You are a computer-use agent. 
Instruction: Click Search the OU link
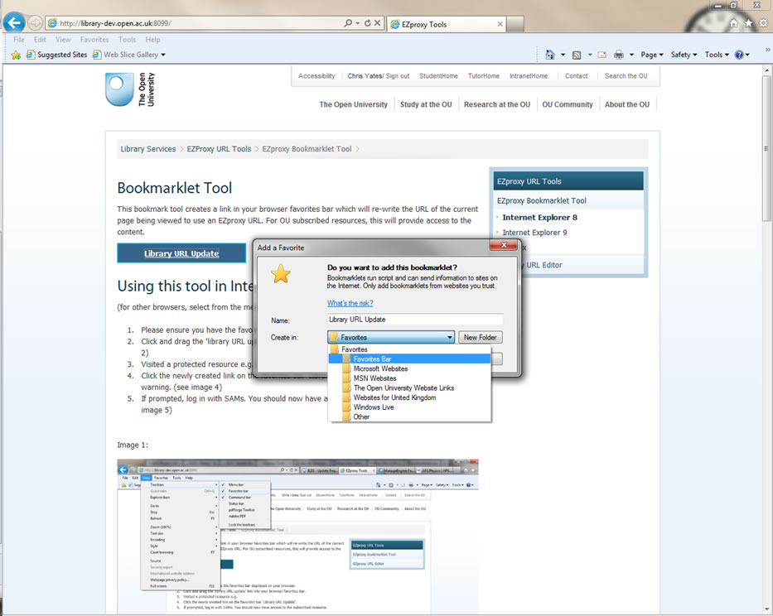626,76
